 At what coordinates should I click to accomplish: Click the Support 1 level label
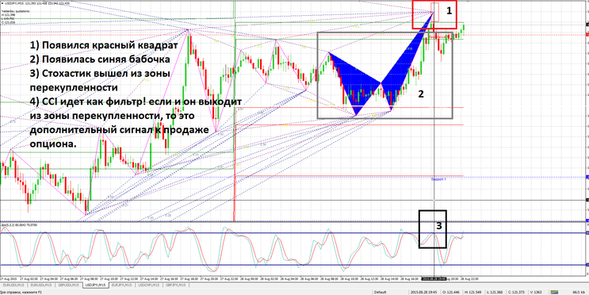tap(438, 179)
